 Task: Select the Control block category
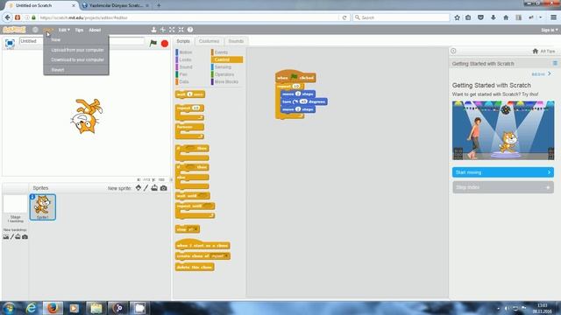point(227,59)
